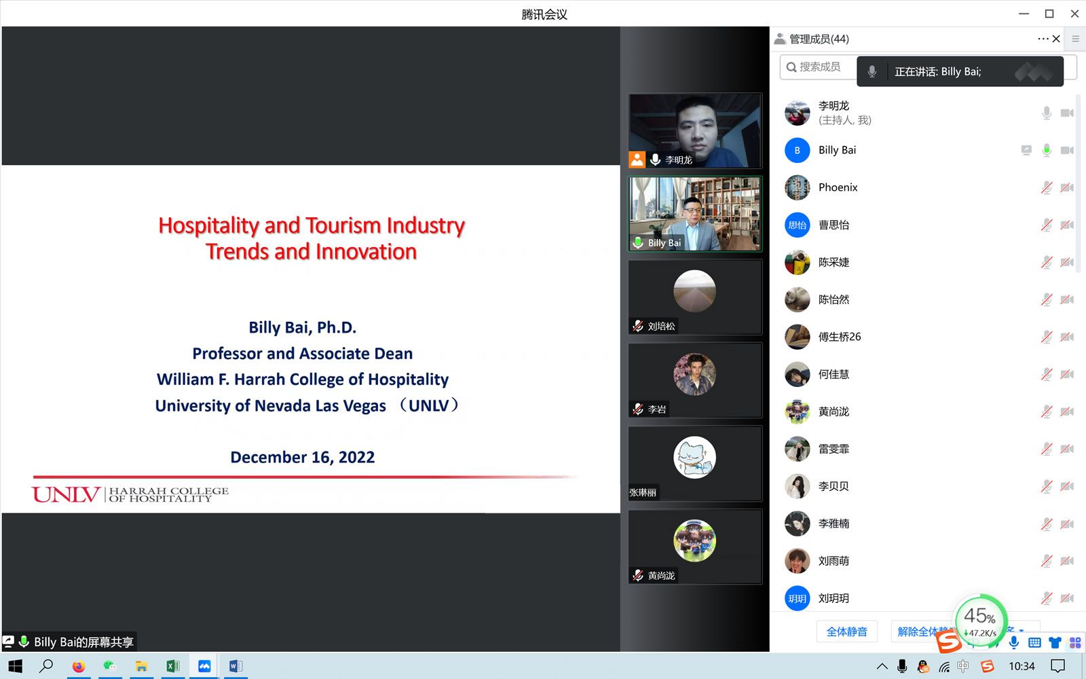Open Windows Start menu
1086x679 pixels.
[15, 666]
